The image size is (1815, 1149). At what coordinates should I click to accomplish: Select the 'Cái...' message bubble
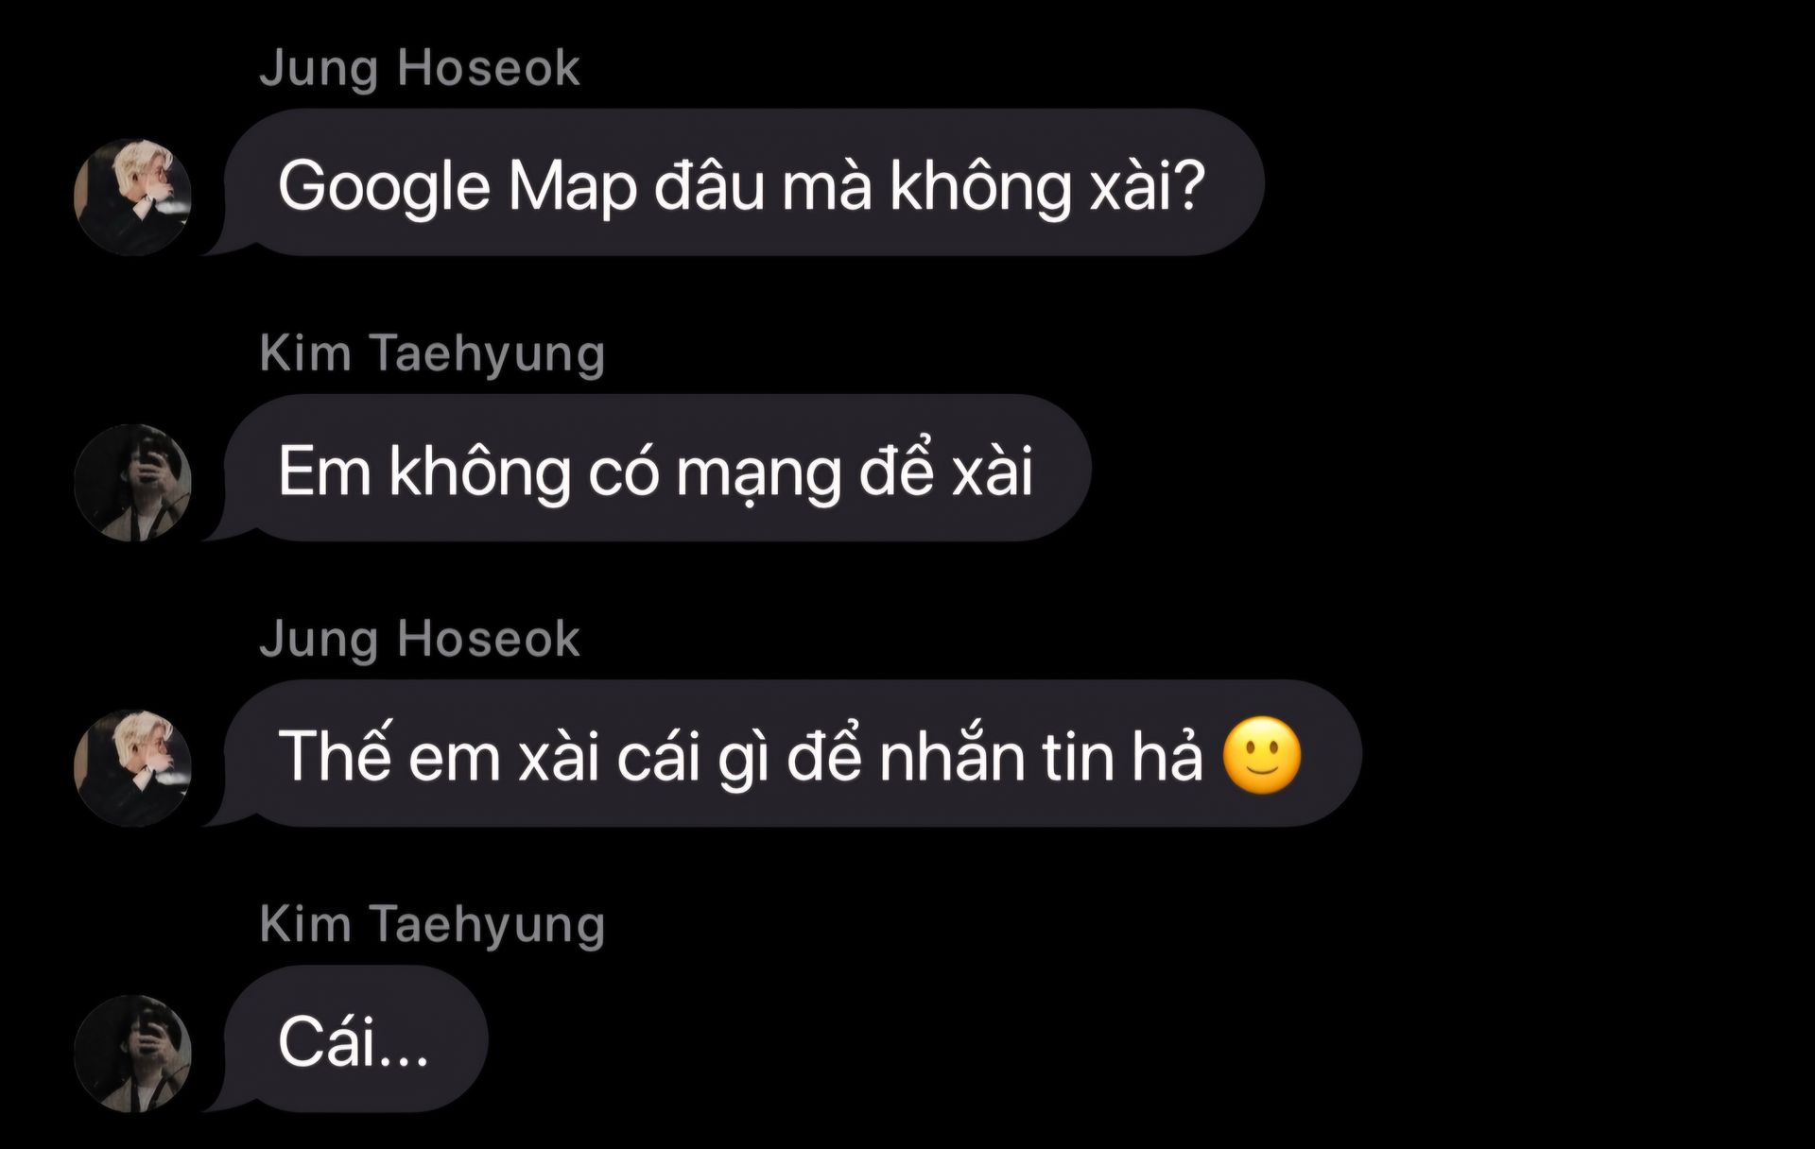tap(354, 1039)
